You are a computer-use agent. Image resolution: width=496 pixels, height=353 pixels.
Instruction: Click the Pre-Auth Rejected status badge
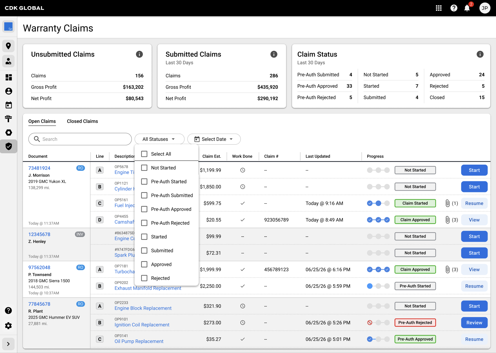click(415, 323)
